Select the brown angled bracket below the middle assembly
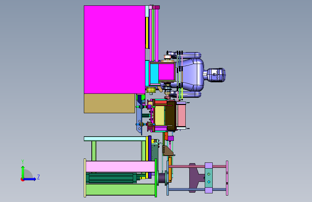 (168, 151)
